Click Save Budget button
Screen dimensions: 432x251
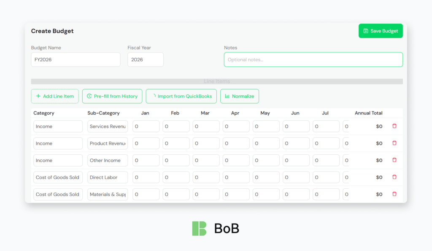pyautogui.click(x=381, y=31)
